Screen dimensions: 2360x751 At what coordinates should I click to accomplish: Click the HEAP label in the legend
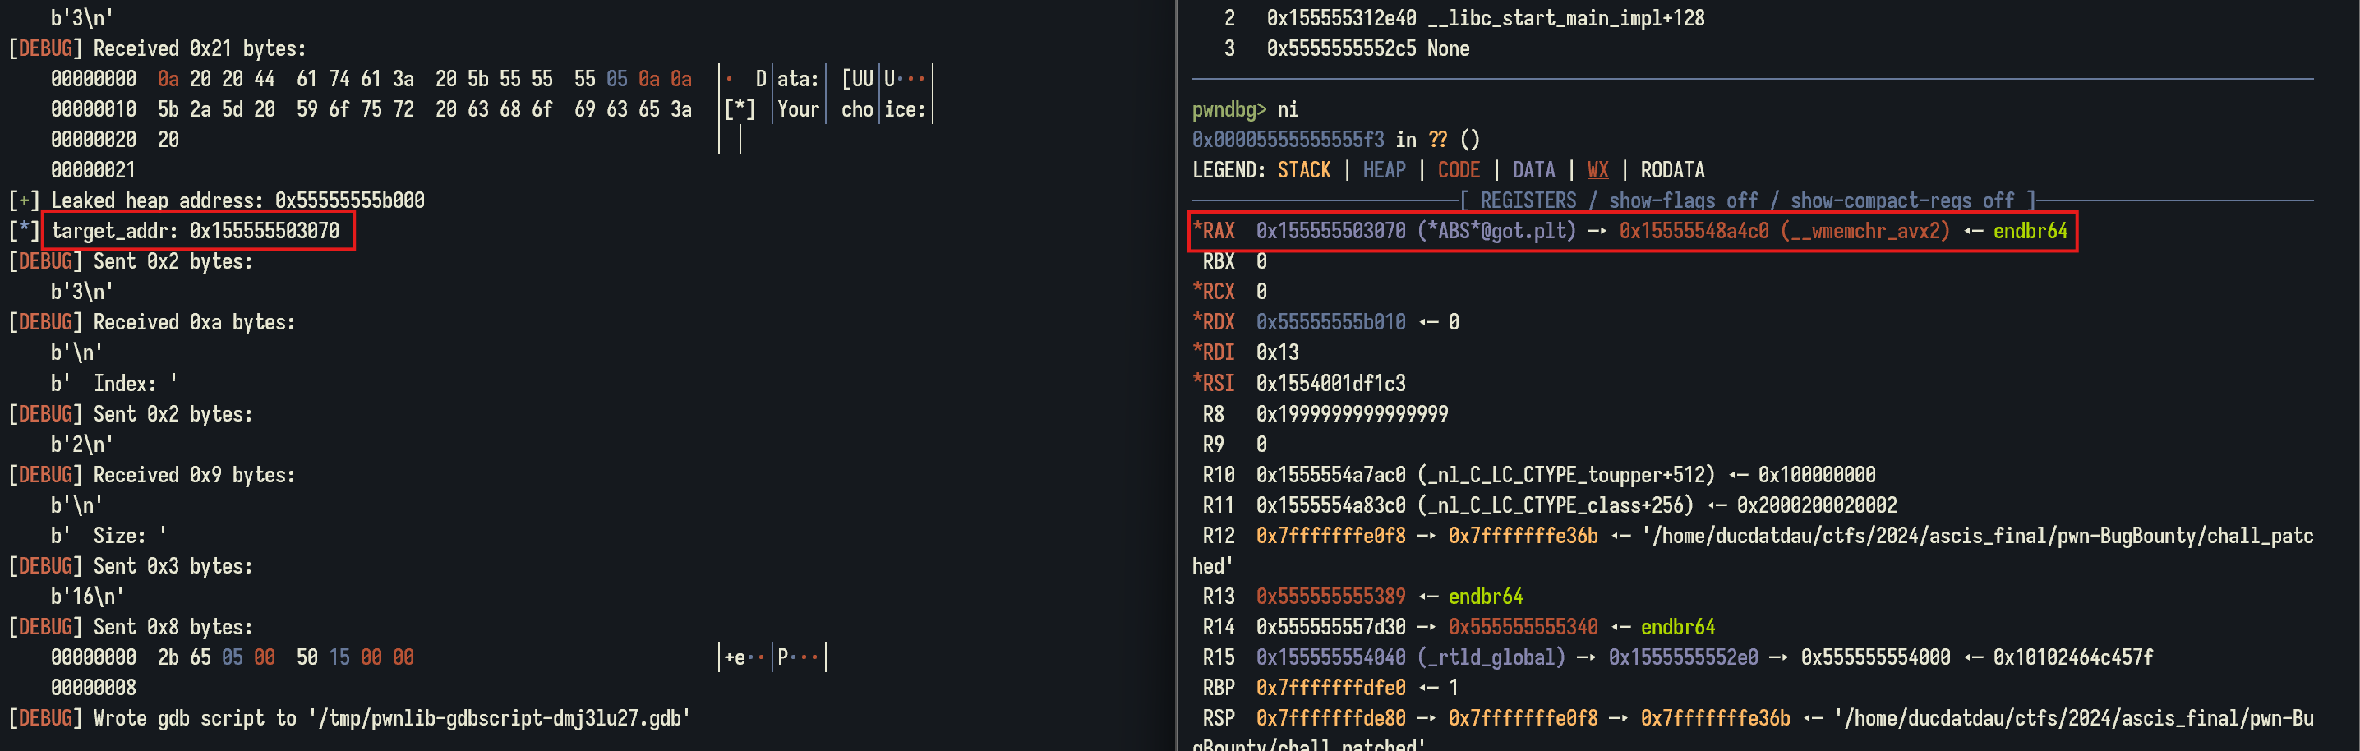[x=1384, y=170]
